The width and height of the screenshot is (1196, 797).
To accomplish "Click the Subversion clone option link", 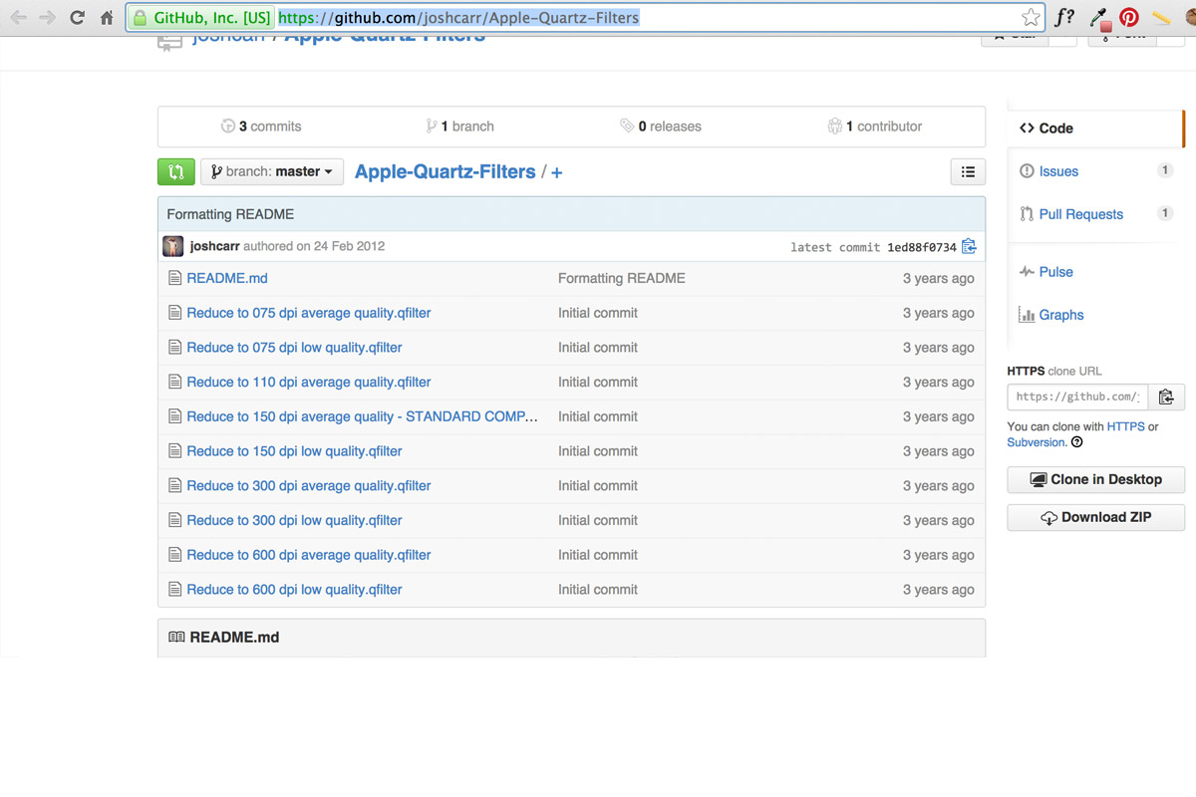I will tap(1037, 442).
